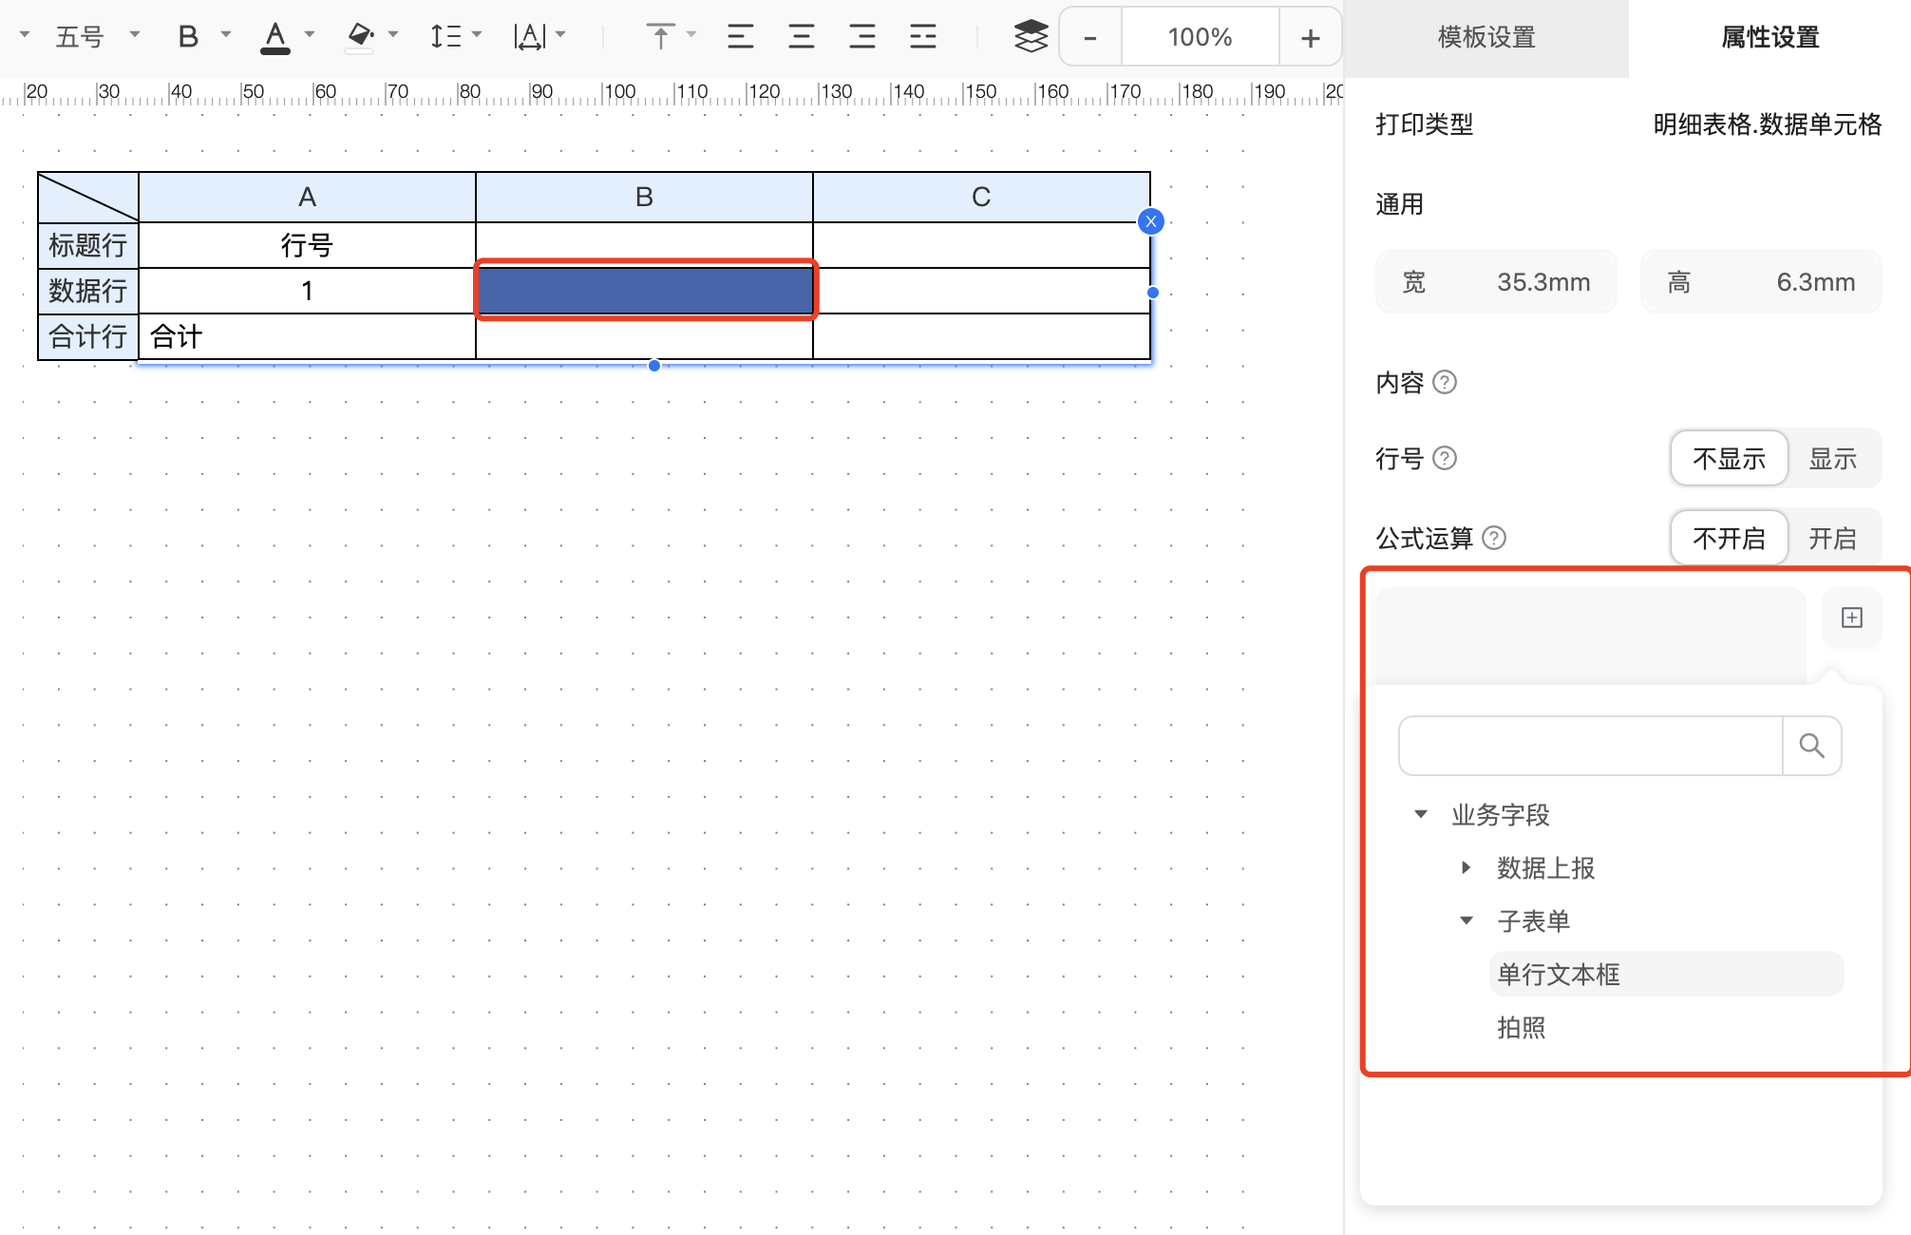Open help for 行号
This screenshot has width=1911, height=1235.
tap(1445, 458)
